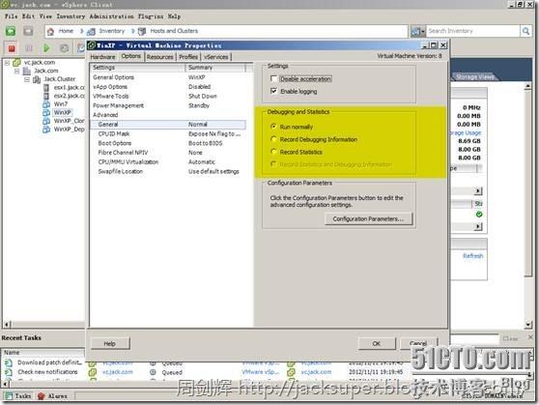Select Run normally radio button
This screenshot has width=539, height=405.
273,127
